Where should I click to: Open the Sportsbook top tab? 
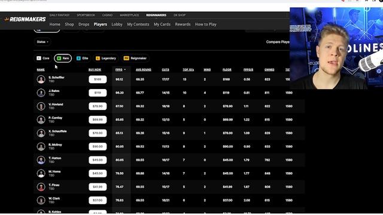(x=86, y=15)
